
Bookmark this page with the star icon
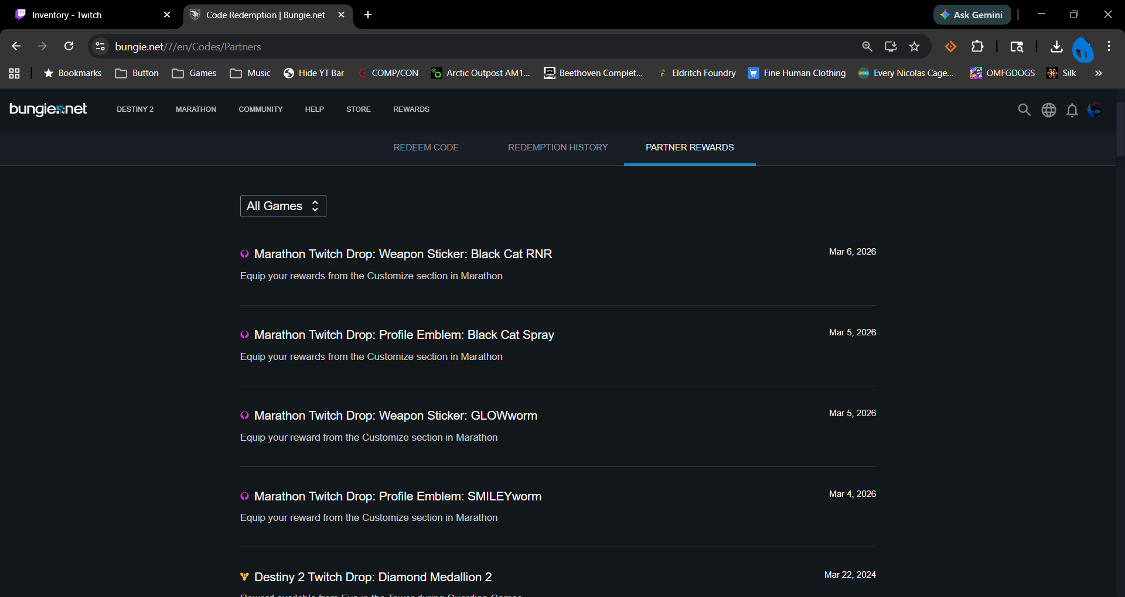(914, 47)
